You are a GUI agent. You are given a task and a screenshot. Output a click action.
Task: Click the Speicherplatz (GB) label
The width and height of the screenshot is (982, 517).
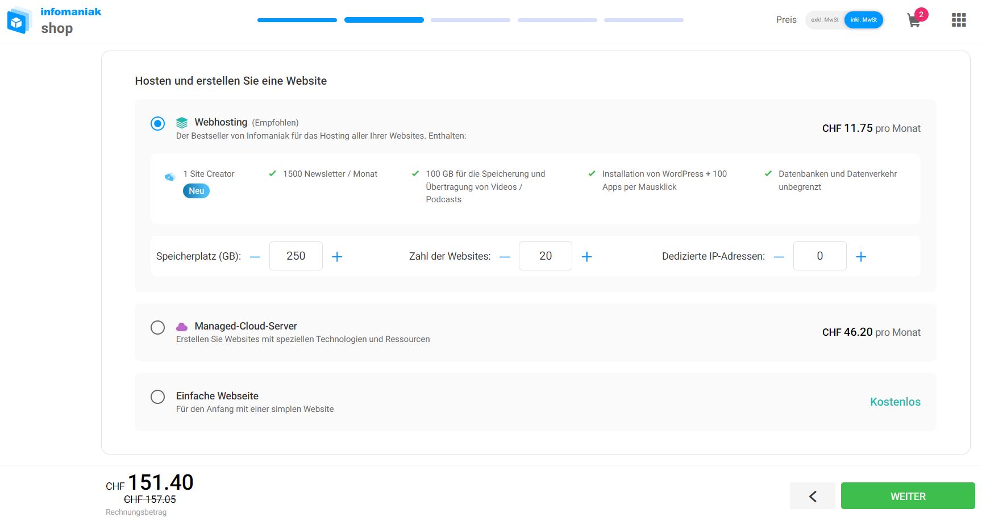198,256
